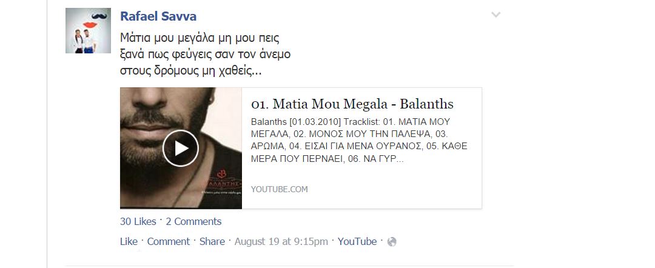Click the globe public privacy icon
The image size is (655, 268).
click(x=391, y=242)
